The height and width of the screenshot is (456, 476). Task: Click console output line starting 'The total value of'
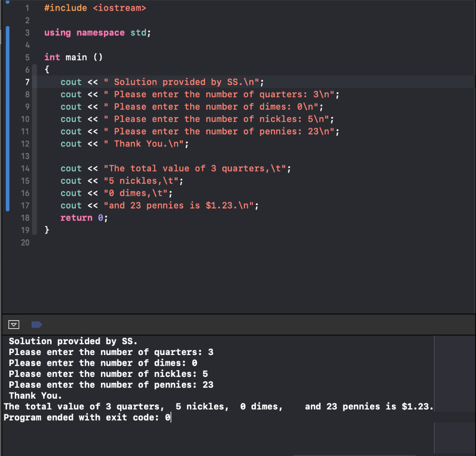[218, 407]
